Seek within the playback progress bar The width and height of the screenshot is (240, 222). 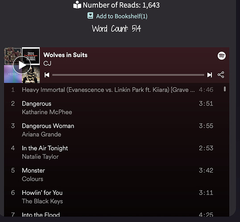pyautogui.click(x=128, y=75)
